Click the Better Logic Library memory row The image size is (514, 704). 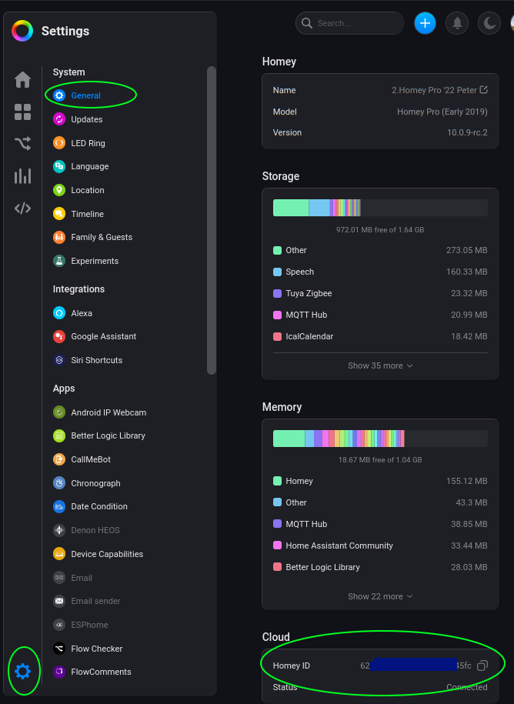pyautogui.click(x=380, y=567)
